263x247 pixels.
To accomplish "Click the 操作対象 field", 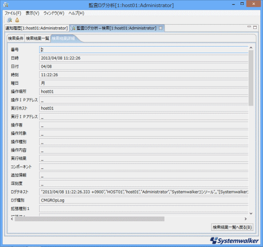I will coord(144,133).
